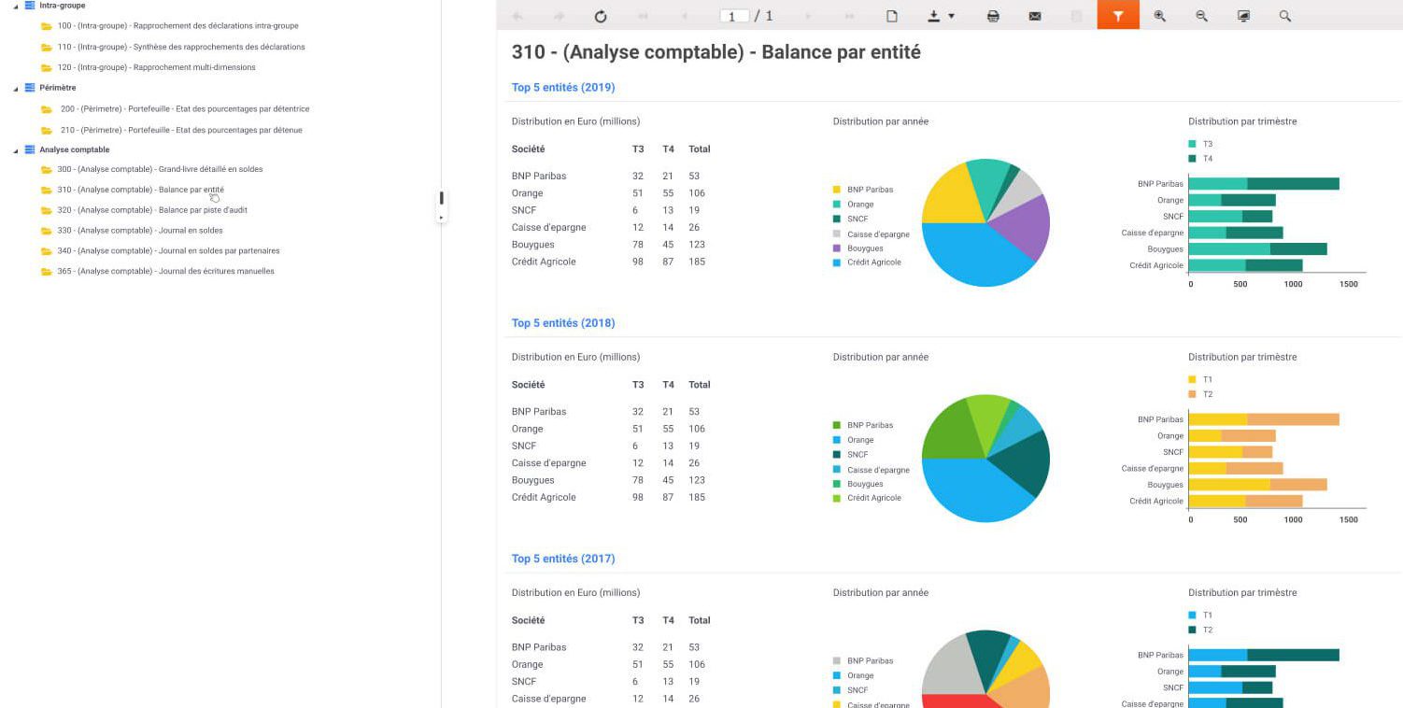Send the report by email
The image size is (1403, 708).
(x=1035, y=16)
